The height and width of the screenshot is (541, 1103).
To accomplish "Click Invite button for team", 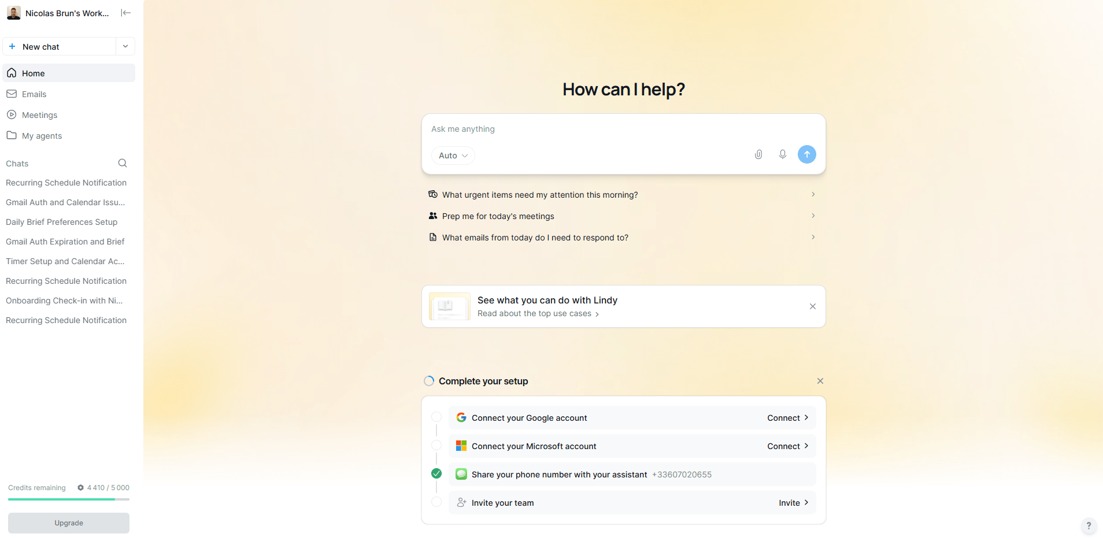I will 794,503.
